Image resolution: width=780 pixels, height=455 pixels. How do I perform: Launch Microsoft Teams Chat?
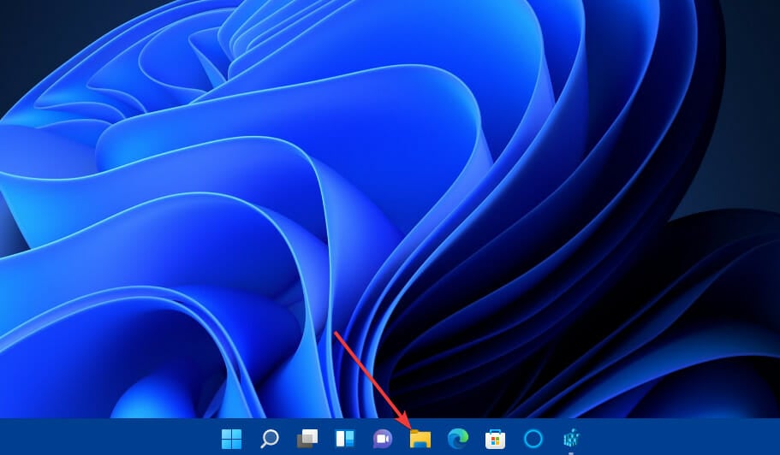(383, 439)
